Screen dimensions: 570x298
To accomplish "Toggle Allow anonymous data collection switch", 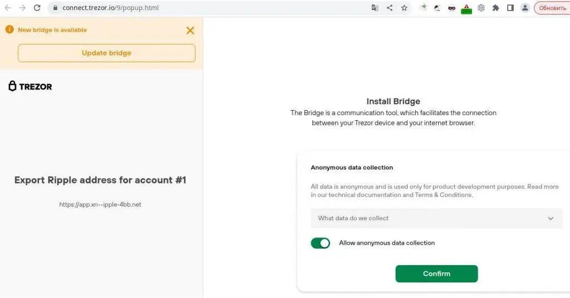I will (321, 243).
